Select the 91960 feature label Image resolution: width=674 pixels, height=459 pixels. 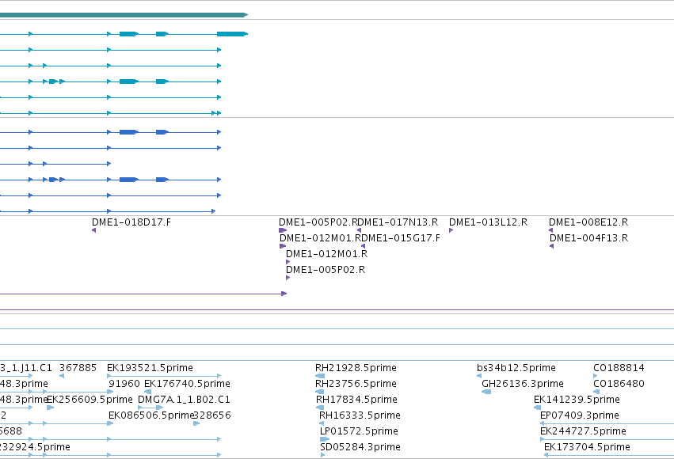[124, 384]
